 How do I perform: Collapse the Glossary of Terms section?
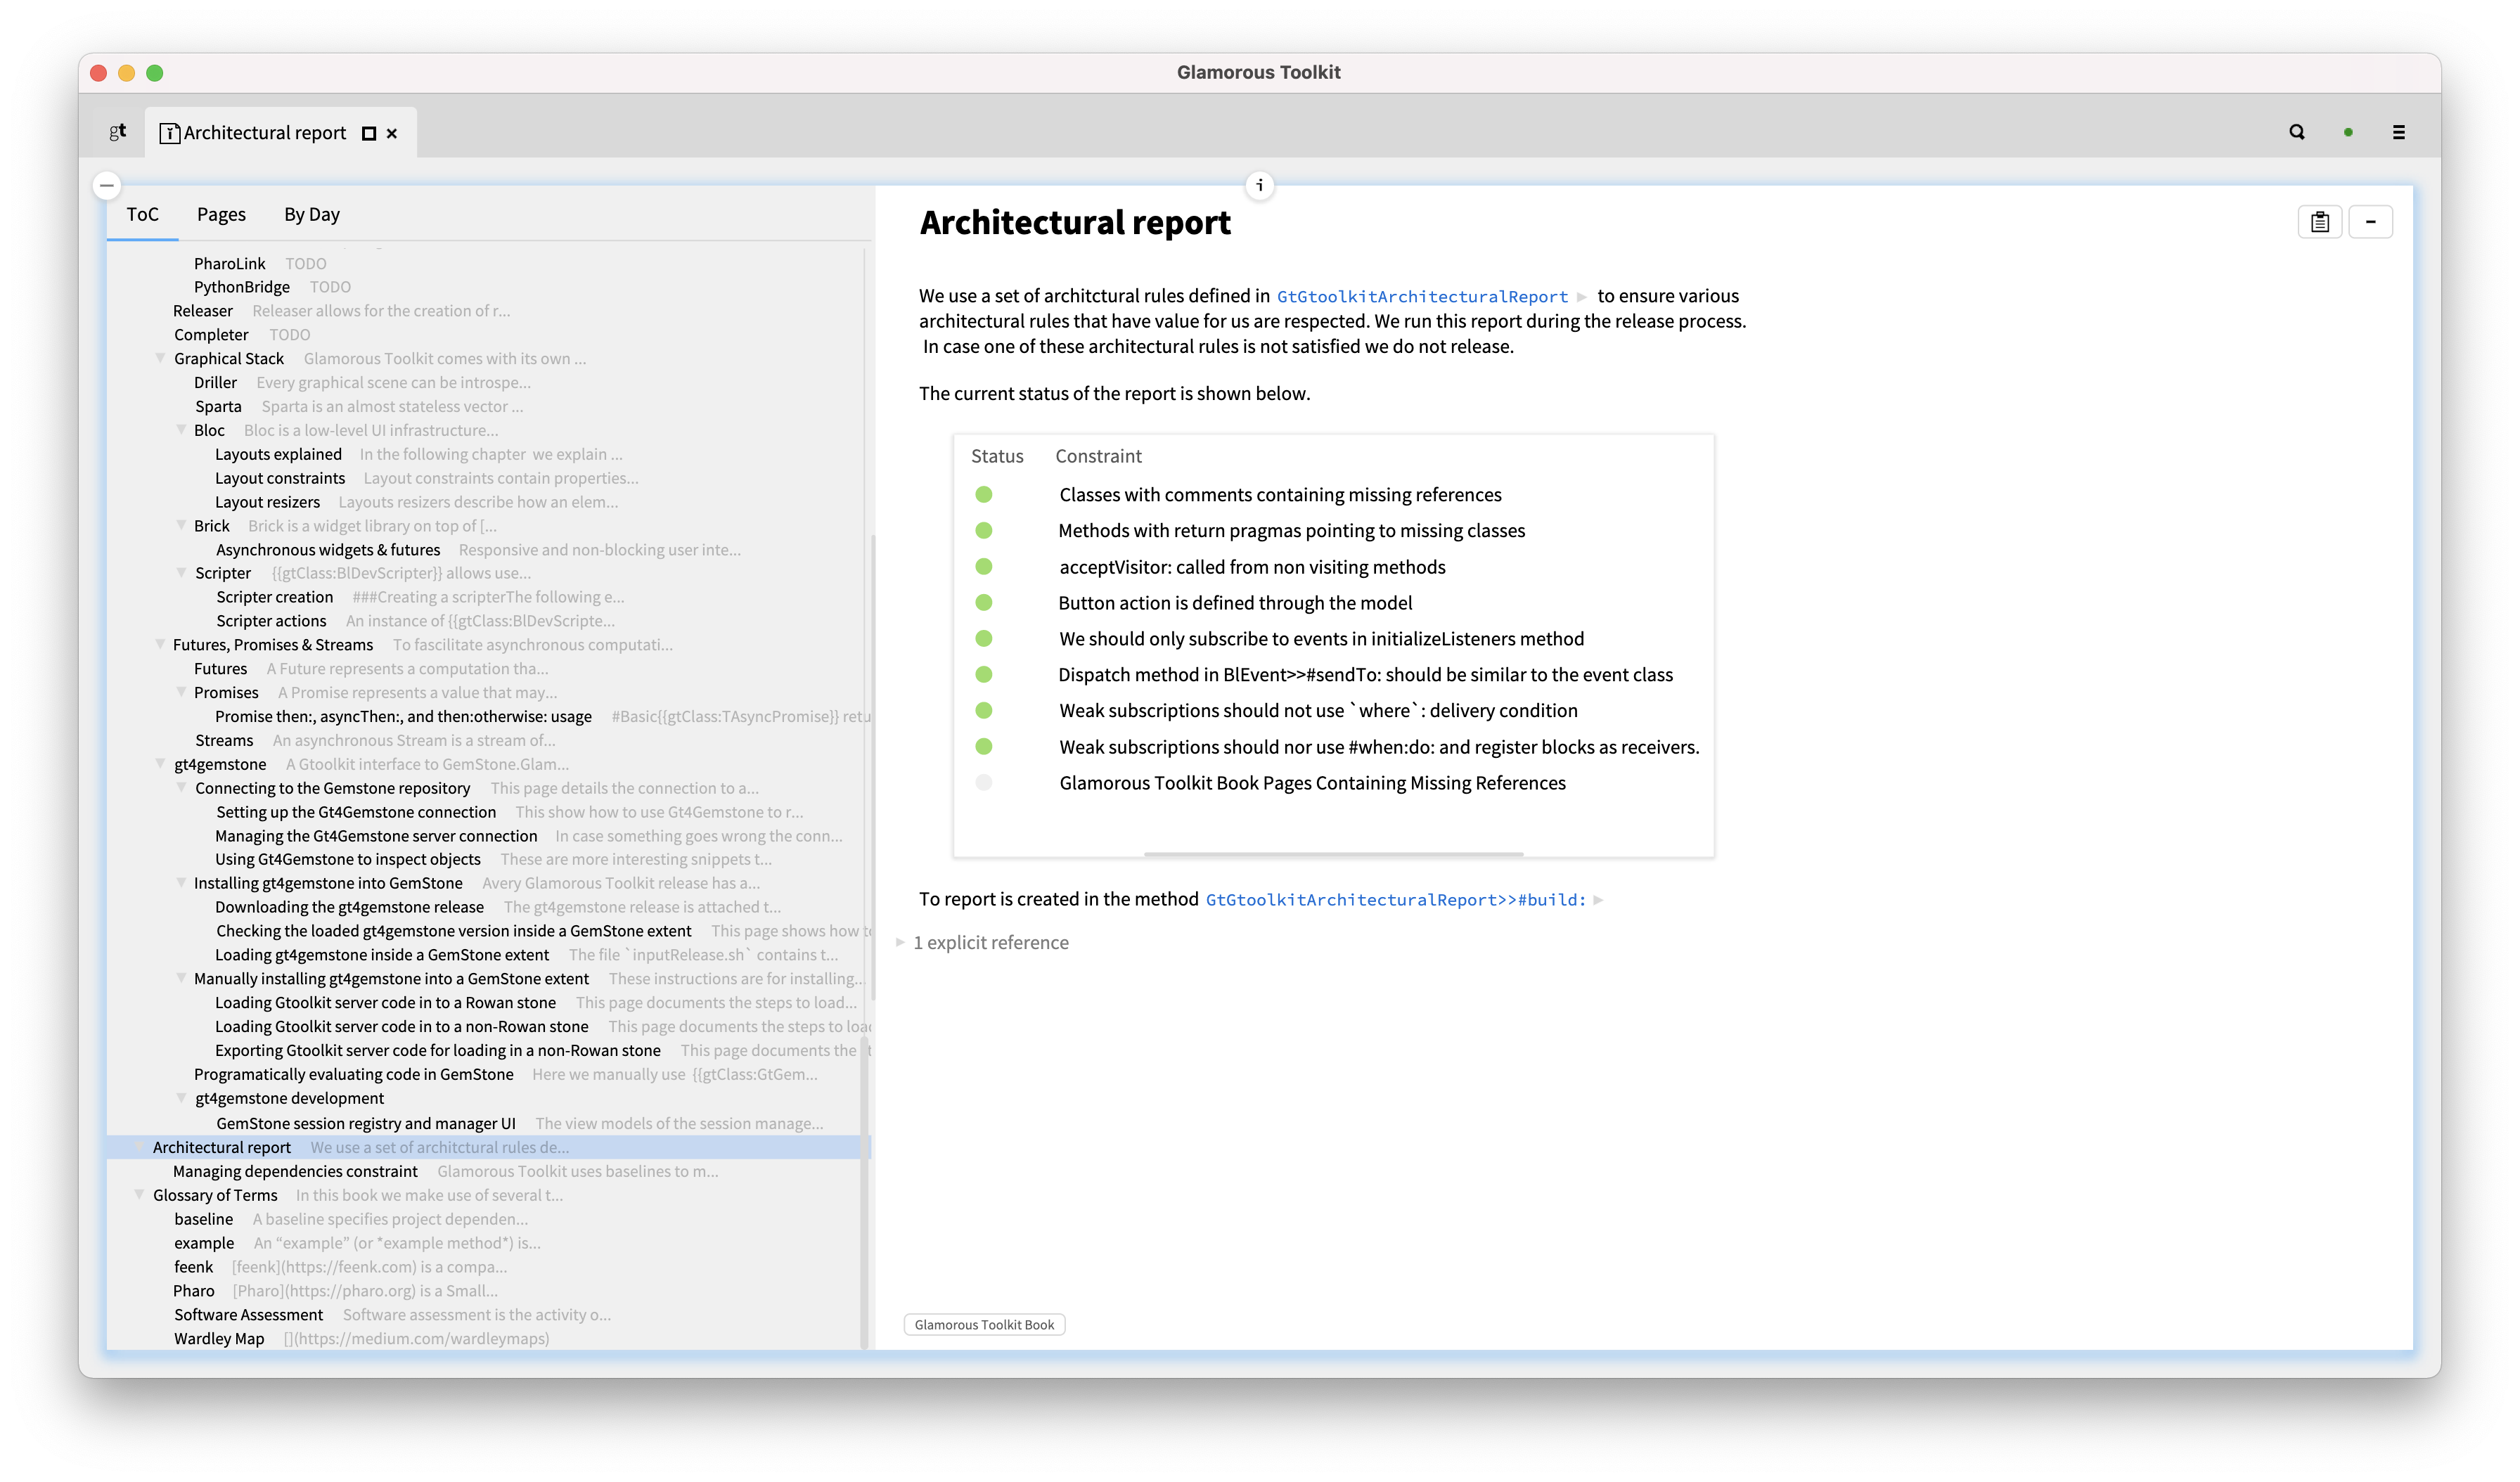click(139, 1195)
